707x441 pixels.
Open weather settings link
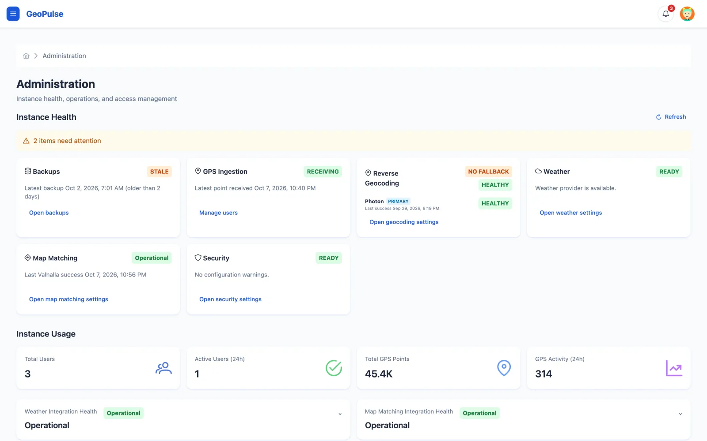click(570, 213)
